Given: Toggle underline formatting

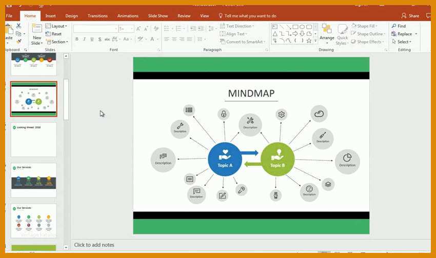Looking at the screenshot, I should pyautogui.click(x=92, y=39).
